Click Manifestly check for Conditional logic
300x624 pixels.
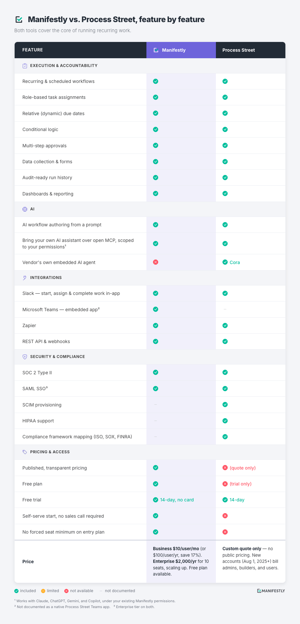tap(156, 129)
